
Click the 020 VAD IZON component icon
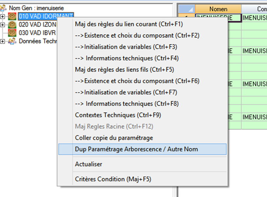[x=12, y=24]
